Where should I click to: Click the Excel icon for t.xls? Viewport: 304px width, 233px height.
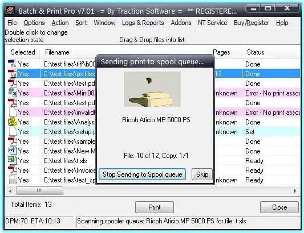(13, 161)
